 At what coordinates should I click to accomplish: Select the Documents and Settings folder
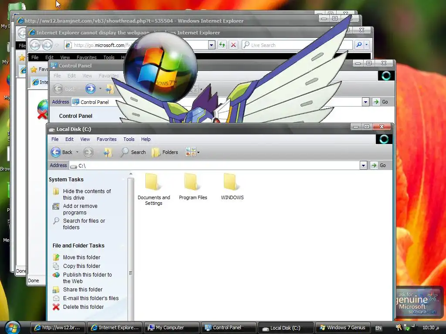pos(154,189)
